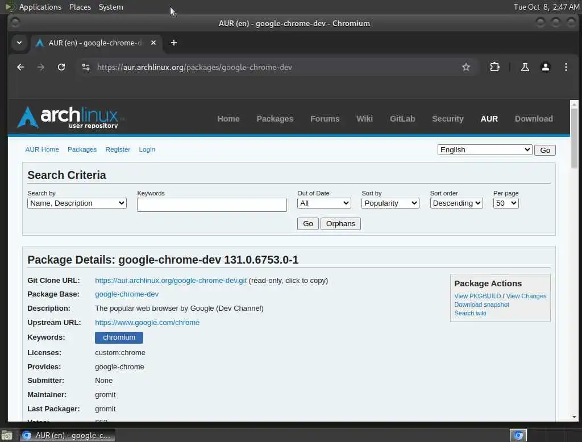This screenshot has height=442, width=582.
Task: Close the AUR google-chrome-dev tab
Action: tap(153, 43)
